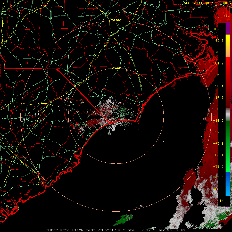Viewport: 232px width, 232px height.
Task: Click the 76.7 velocity scale value
Action: (x=219, y=52)
